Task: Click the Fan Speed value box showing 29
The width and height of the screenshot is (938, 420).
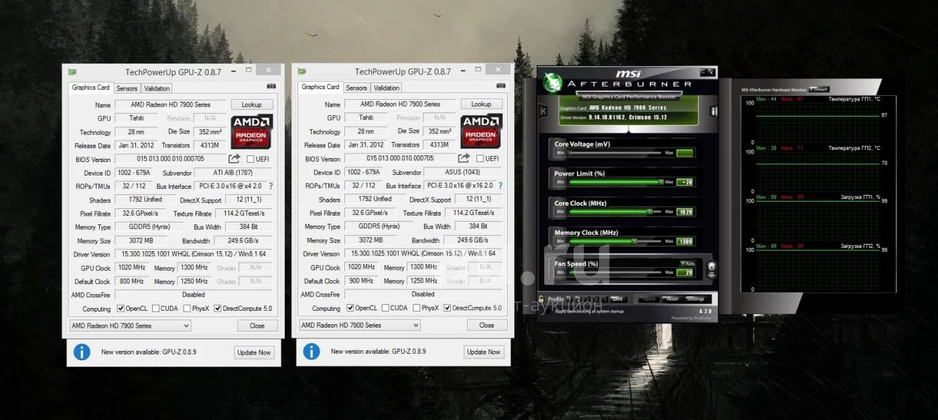Action: click(x=685, y=272)
